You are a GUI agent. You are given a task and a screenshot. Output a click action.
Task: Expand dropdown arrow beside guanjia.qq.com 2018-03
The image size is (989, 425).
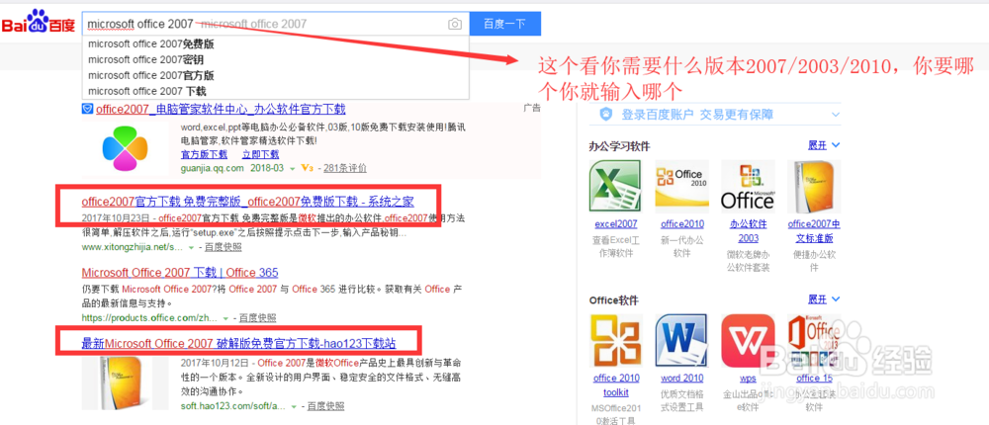click(292, 168)
